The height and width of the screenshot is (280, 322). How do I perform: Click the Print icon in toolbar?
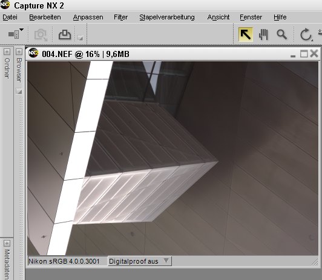[x=65, y=35]
